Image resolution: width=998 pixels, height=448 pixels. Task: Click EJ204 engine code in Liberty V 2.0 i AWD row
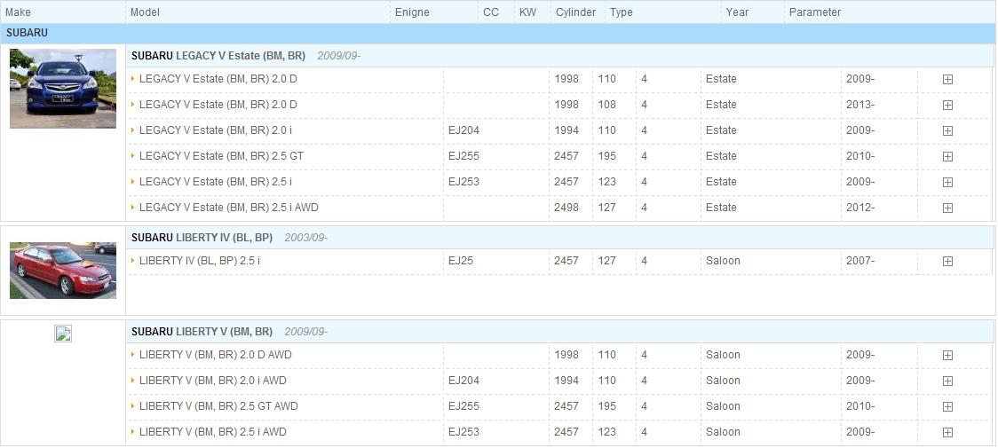[463, 380]
